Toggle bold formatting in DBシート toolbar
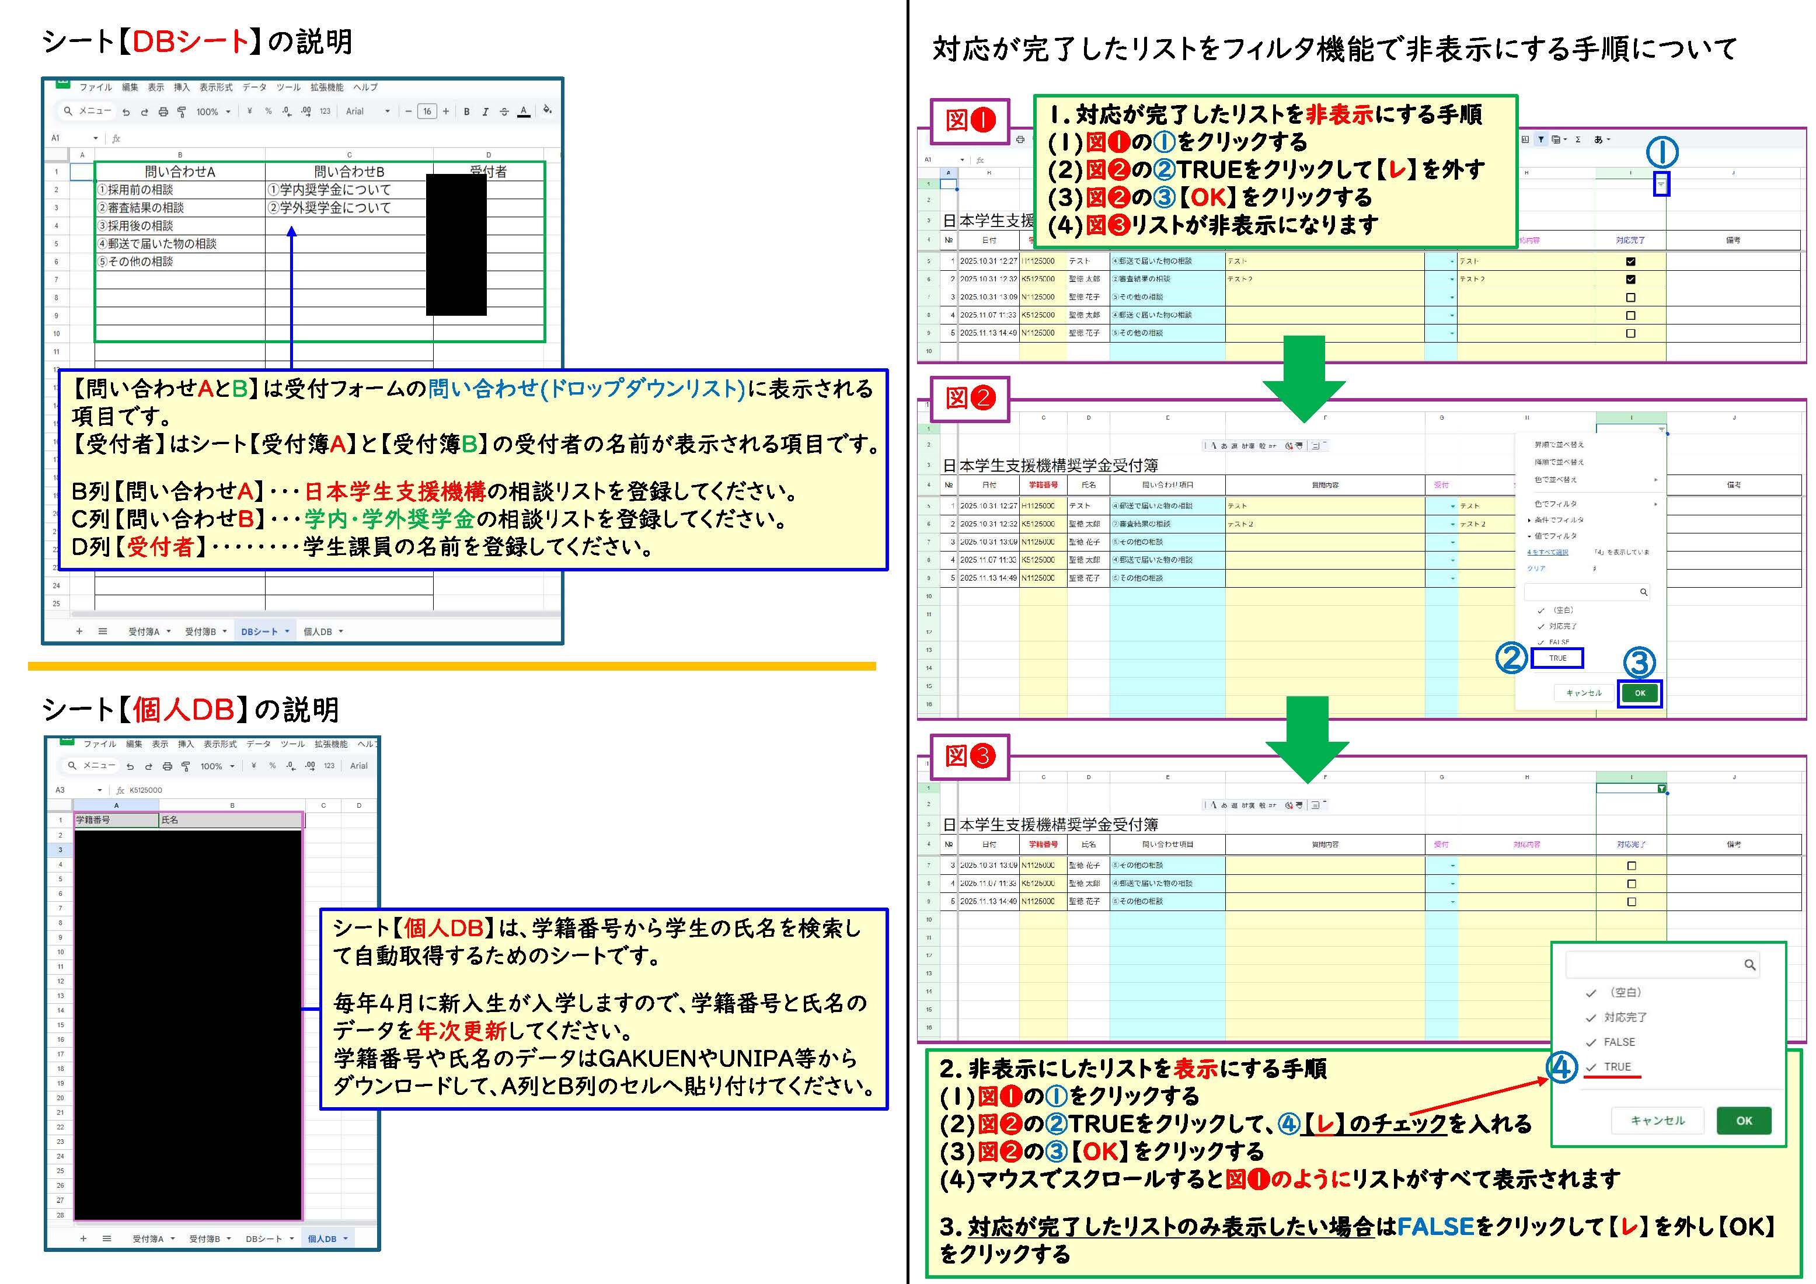 point(466,111)
